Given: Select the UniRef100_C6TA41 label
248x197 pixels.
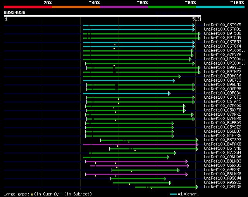Looking at the screenshot, I should [x=222, y=101].
